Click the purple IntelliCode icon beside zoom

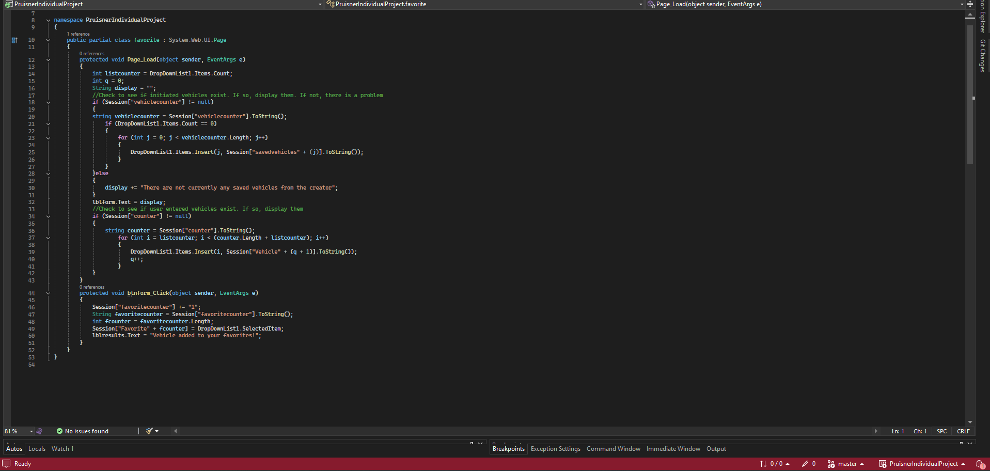click(x=39, y=431)
